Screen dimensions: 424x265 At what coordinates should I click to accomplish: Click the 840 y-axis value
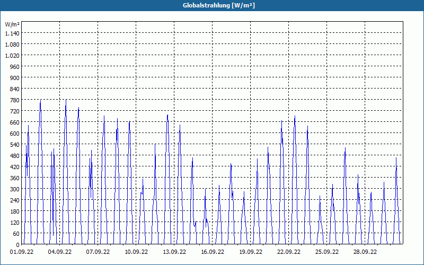(14, 89)
